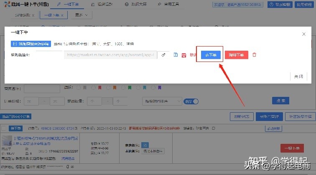Click the eye icon after the shipping address
The image size is (316, 175).
pos(72,167)
